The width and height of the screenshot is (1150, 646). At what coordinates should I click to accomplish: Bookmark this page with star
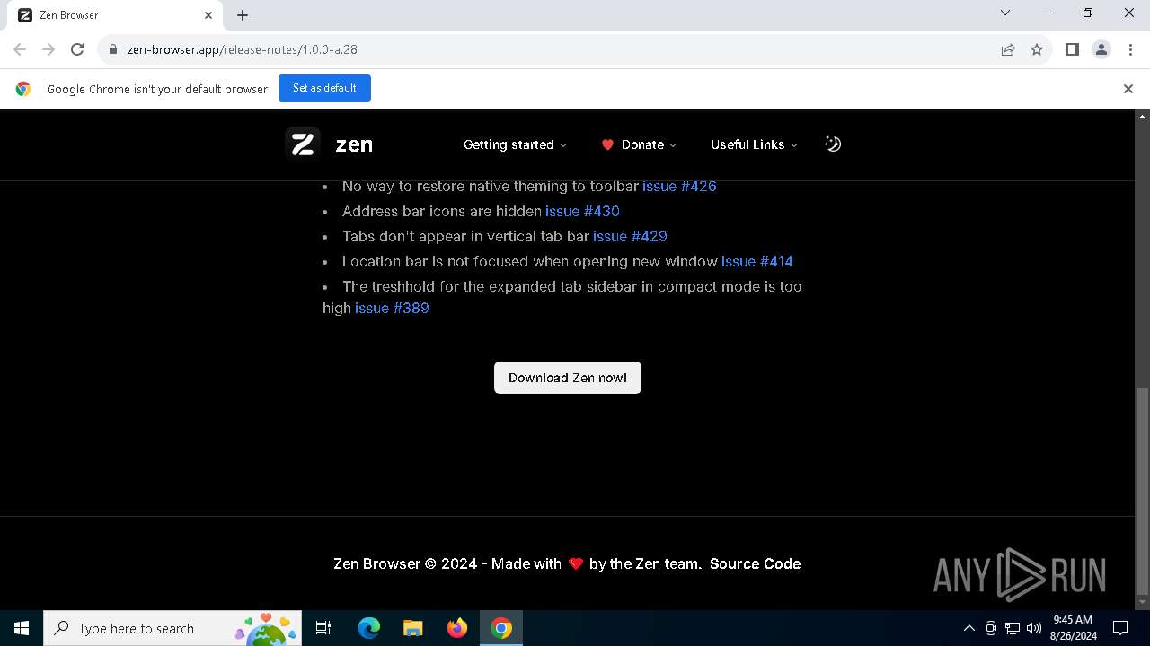click(x=1037, y=49)
